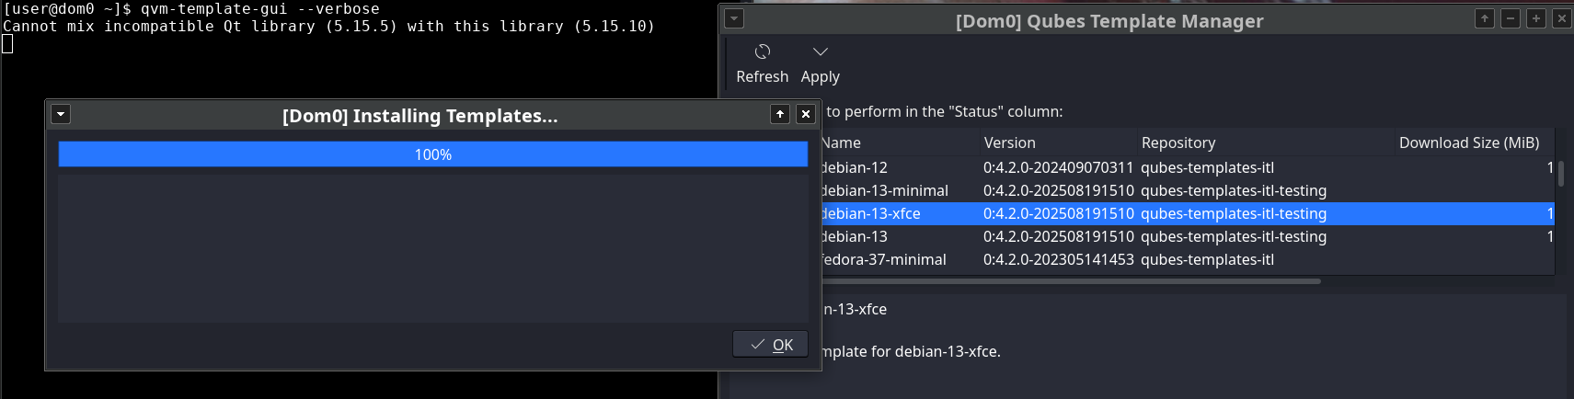Minimize the Qubes Template Manager window
This screenshot has width=1574, height=399.
[x=1511, y=18]
